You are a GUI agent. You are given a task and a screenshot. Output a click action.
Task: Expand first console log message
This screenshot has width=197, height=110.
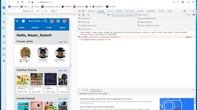[79, 32]
